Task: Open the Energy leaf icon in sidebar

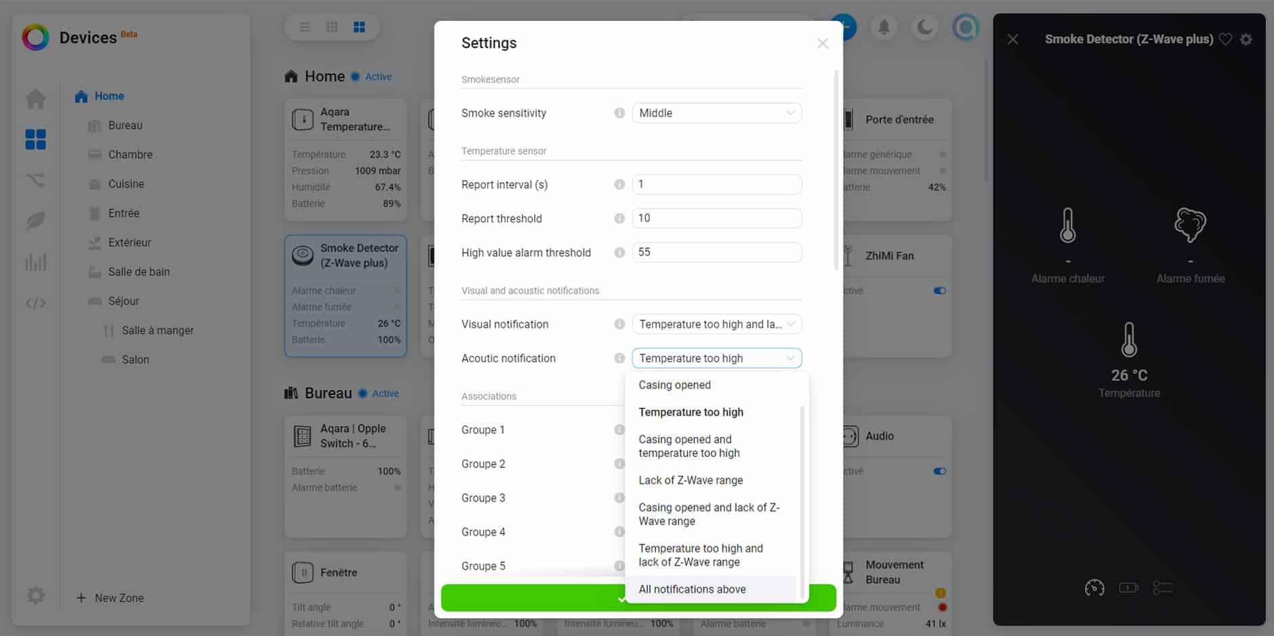Action: point(35,221)
